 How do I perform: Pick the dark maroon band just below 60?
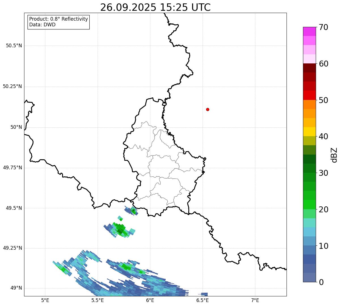[x=309, y=68]
